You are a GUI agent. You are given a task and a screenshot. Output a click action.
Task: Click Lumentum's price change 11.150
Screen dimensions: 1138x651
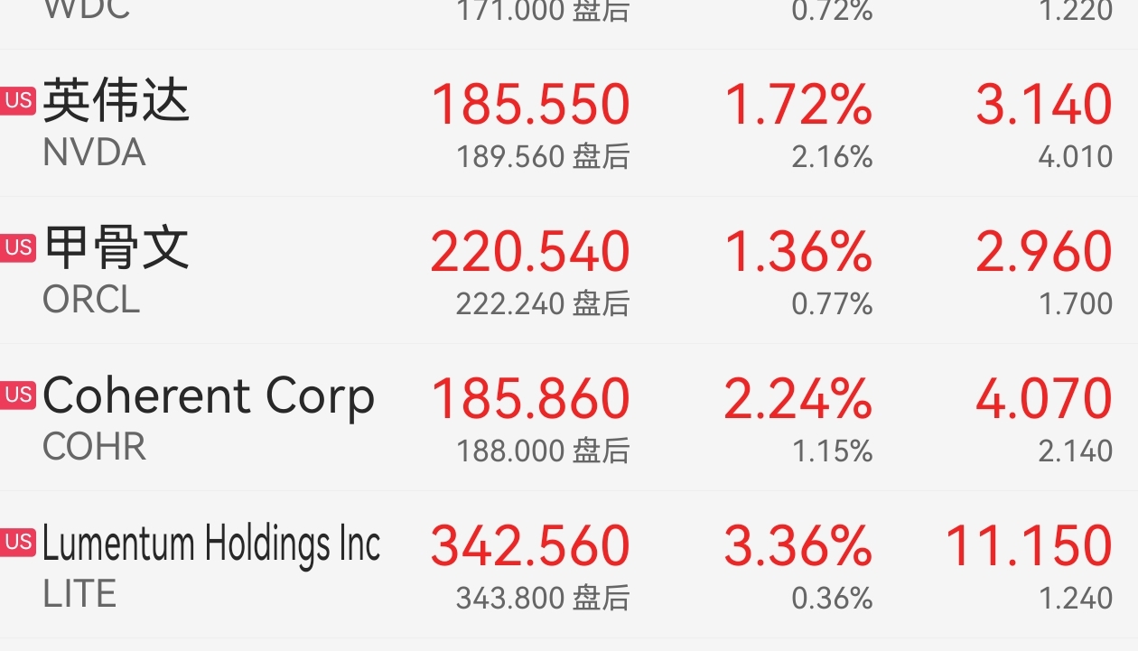pos(1029,545)
